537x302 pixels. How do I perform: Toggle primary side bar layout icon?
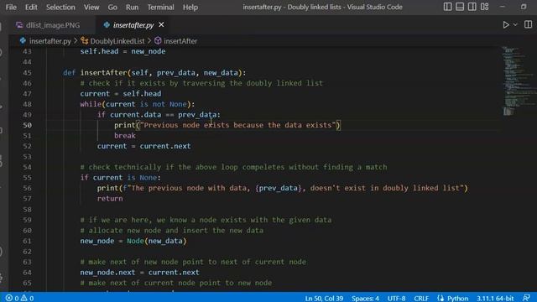[x=447, y=7]
